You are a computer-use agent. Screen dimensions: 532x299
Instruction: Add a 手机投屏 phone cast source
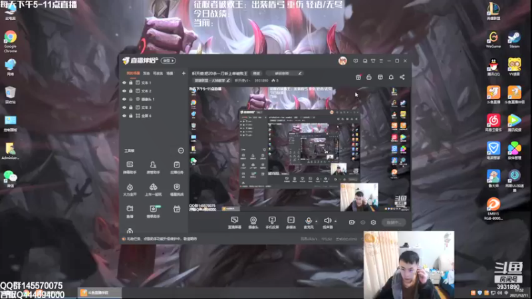click(272, 223)
